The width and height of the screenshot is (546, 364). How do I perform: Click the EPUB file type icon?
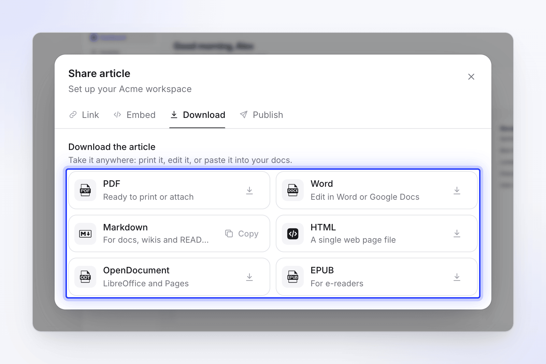click(293, 277)
